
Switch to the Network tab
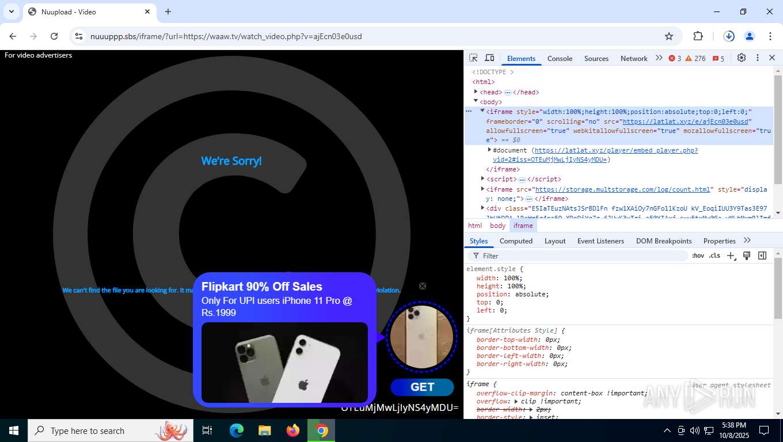[x=634, y=58]
